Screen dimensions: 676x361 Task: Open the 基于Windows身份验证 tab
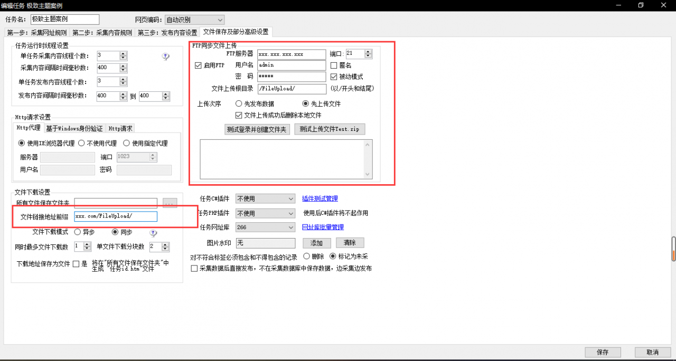(74, 128)
